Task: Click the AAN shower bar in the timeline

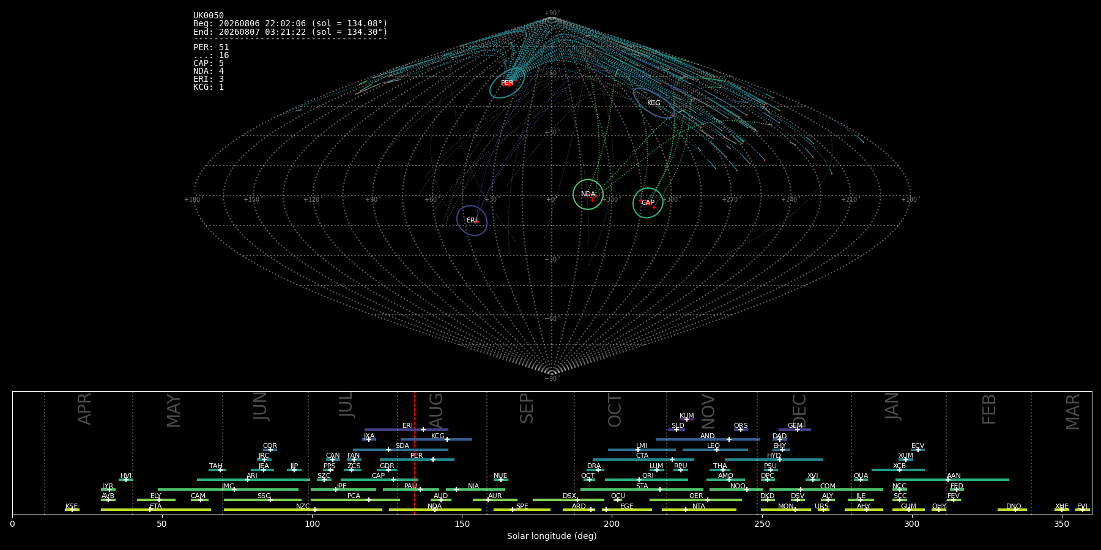Action: (x=952, y=480)
